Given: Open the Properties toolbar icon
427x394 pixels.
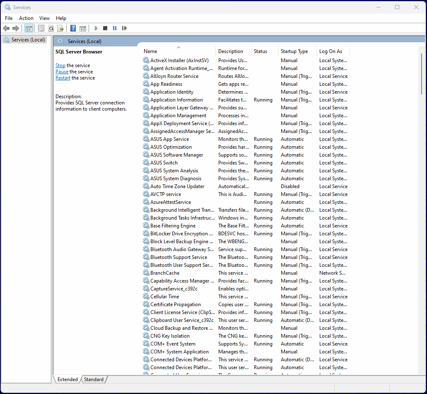Looking at the screenshot, I should coord(41,28).
